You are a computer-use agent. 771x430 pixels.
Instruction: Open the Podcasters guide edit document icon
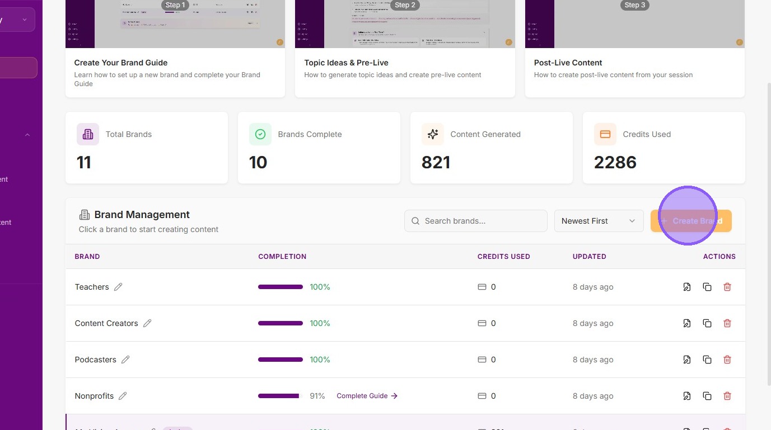(x=686, y=360)
